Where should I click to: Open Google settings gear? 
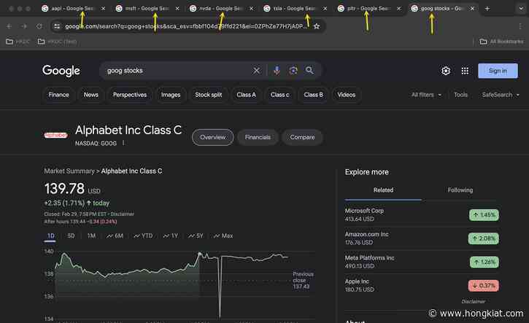click(446, 71)
